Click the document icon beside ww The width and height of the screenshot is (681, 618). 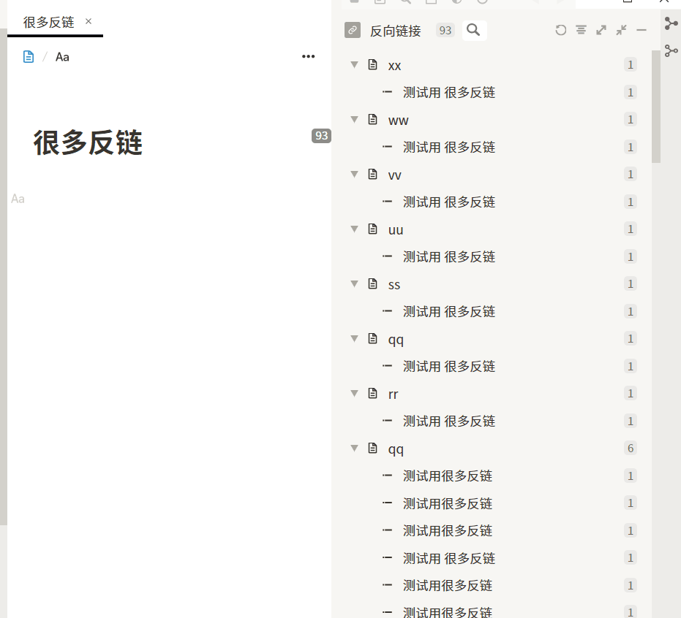[372, 119]
